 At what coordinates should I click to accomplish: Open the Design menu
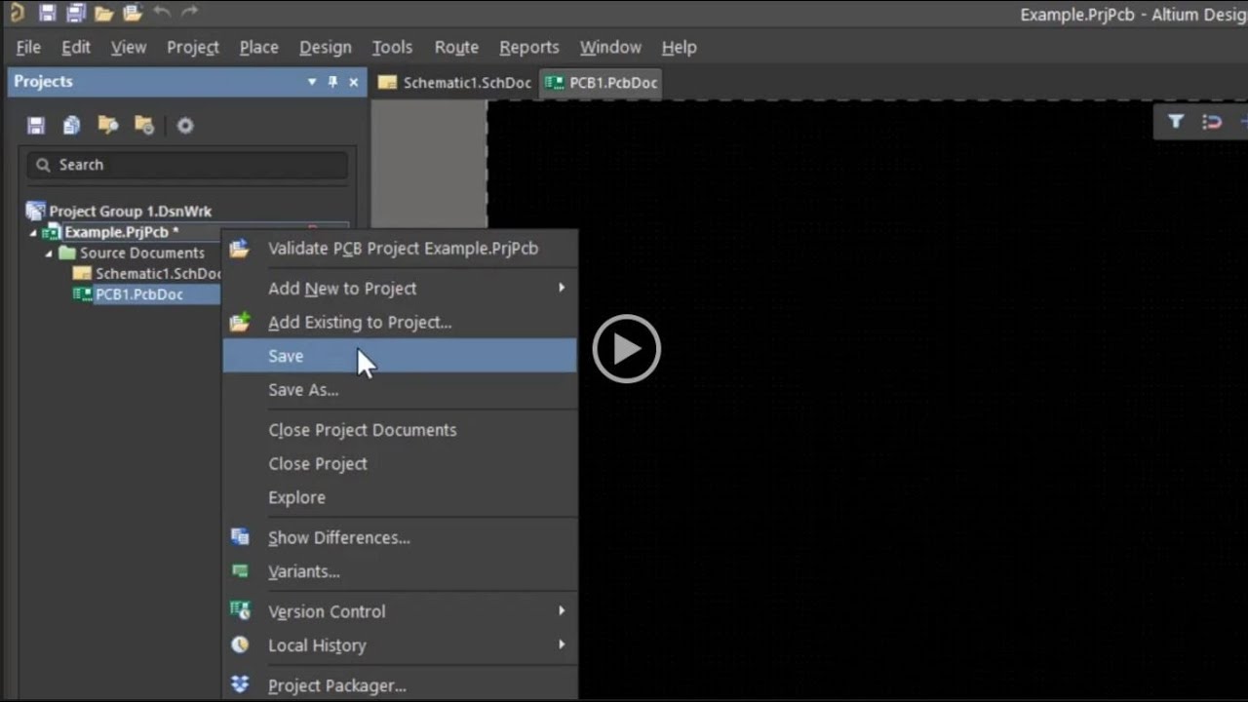(x=326, y=47)
